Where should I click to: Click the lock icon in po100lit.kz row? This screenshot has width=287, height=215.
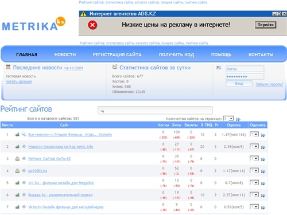(x=17, y=171)
